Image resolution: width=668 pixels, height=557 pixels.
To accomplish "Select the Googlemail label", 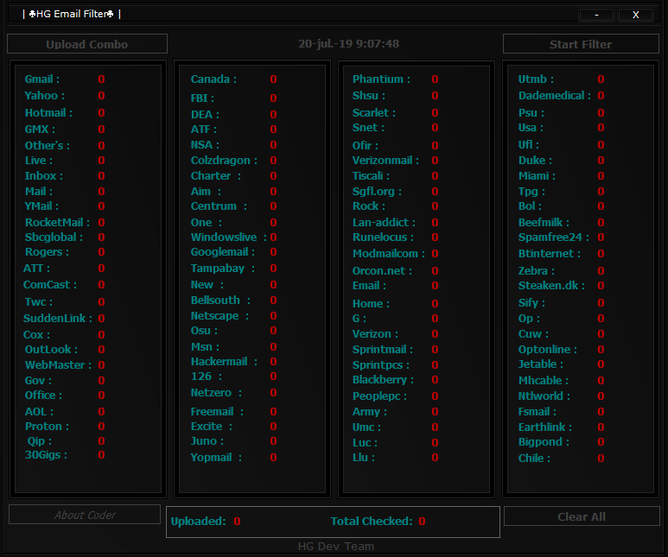I will click(x=223, y=252).
